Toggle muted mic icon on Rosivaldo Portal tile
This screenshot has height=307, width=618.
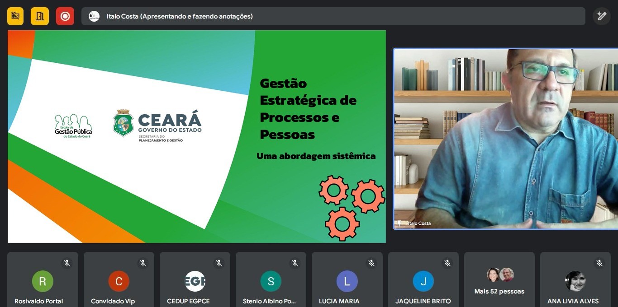click(67, 263)
